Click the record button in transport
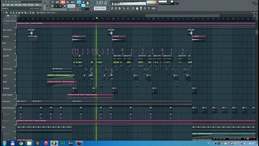259x146 pixels. click(65, 6)
